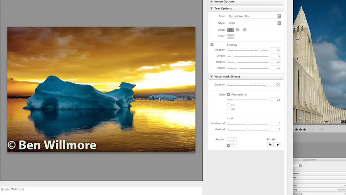
Task: Click the watermark text field below preview
Action: point(101,190)
